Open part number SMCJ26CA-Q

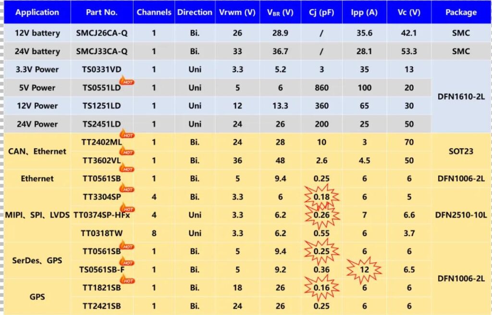102,33
